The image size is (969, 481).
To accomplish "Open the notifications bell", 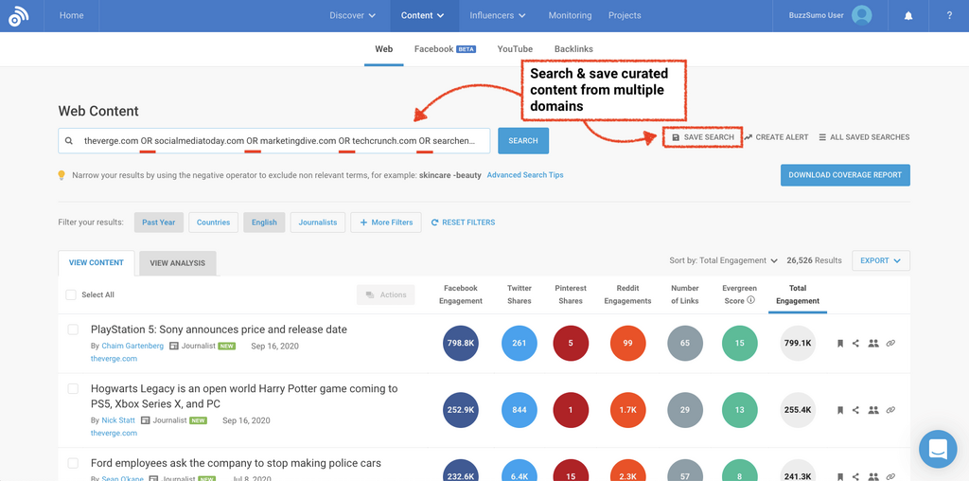I will [908, 16].
